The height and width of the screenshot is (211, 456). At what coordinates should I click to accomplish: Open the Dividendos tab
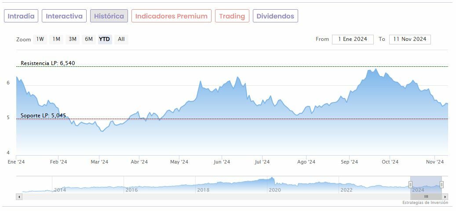[x=275, y=16]
